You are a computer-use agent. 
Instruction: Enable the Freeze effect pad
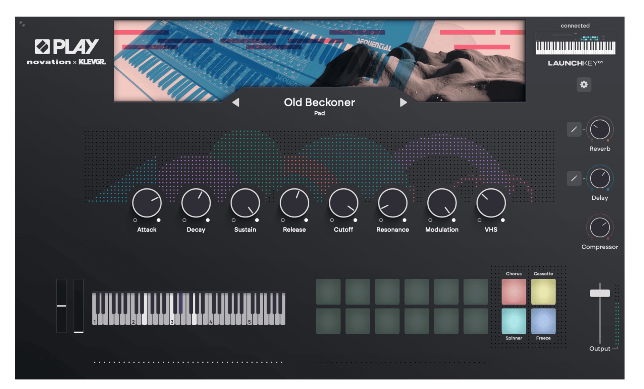(x=543, y=321)
